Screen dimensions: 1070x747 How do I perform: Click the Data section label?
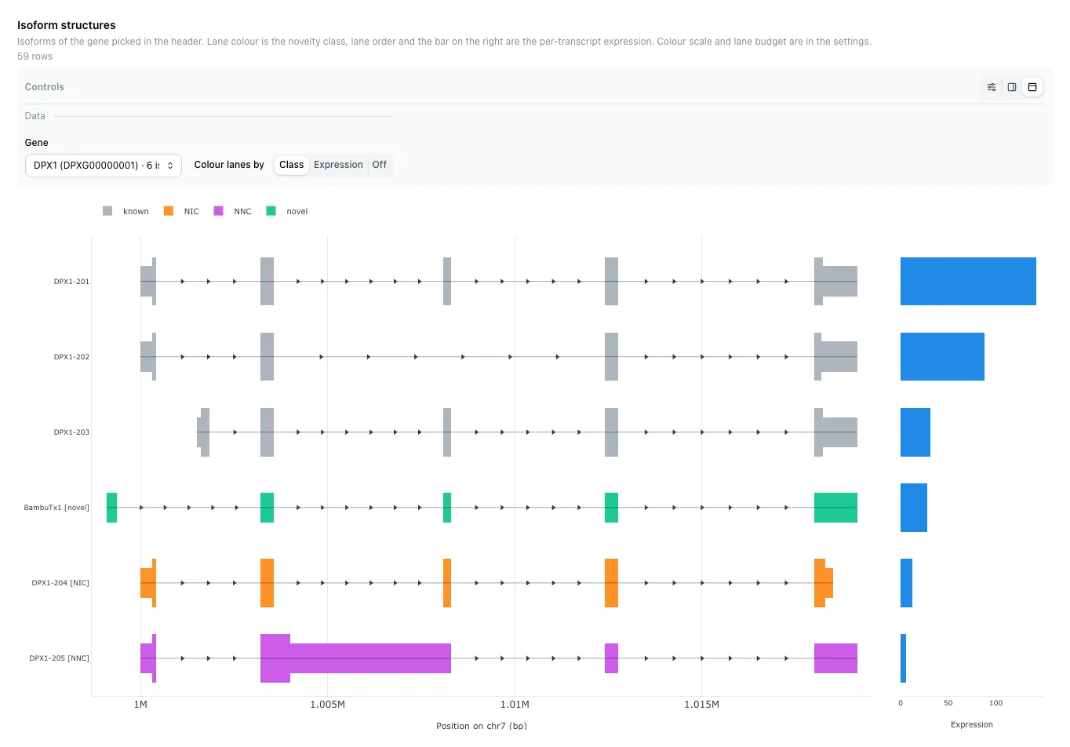[35, 116]
